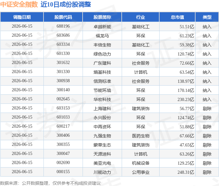The image size is (219, 186).
Task: Open the 川能动力 stock entry
Action: coord(102,172)
